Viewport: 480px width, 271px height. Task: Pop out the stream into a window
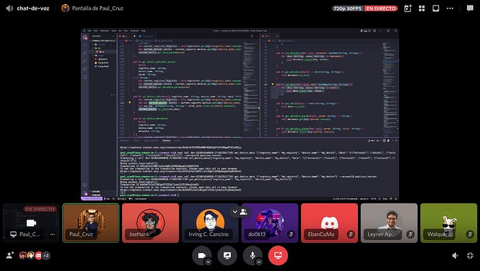435,8
